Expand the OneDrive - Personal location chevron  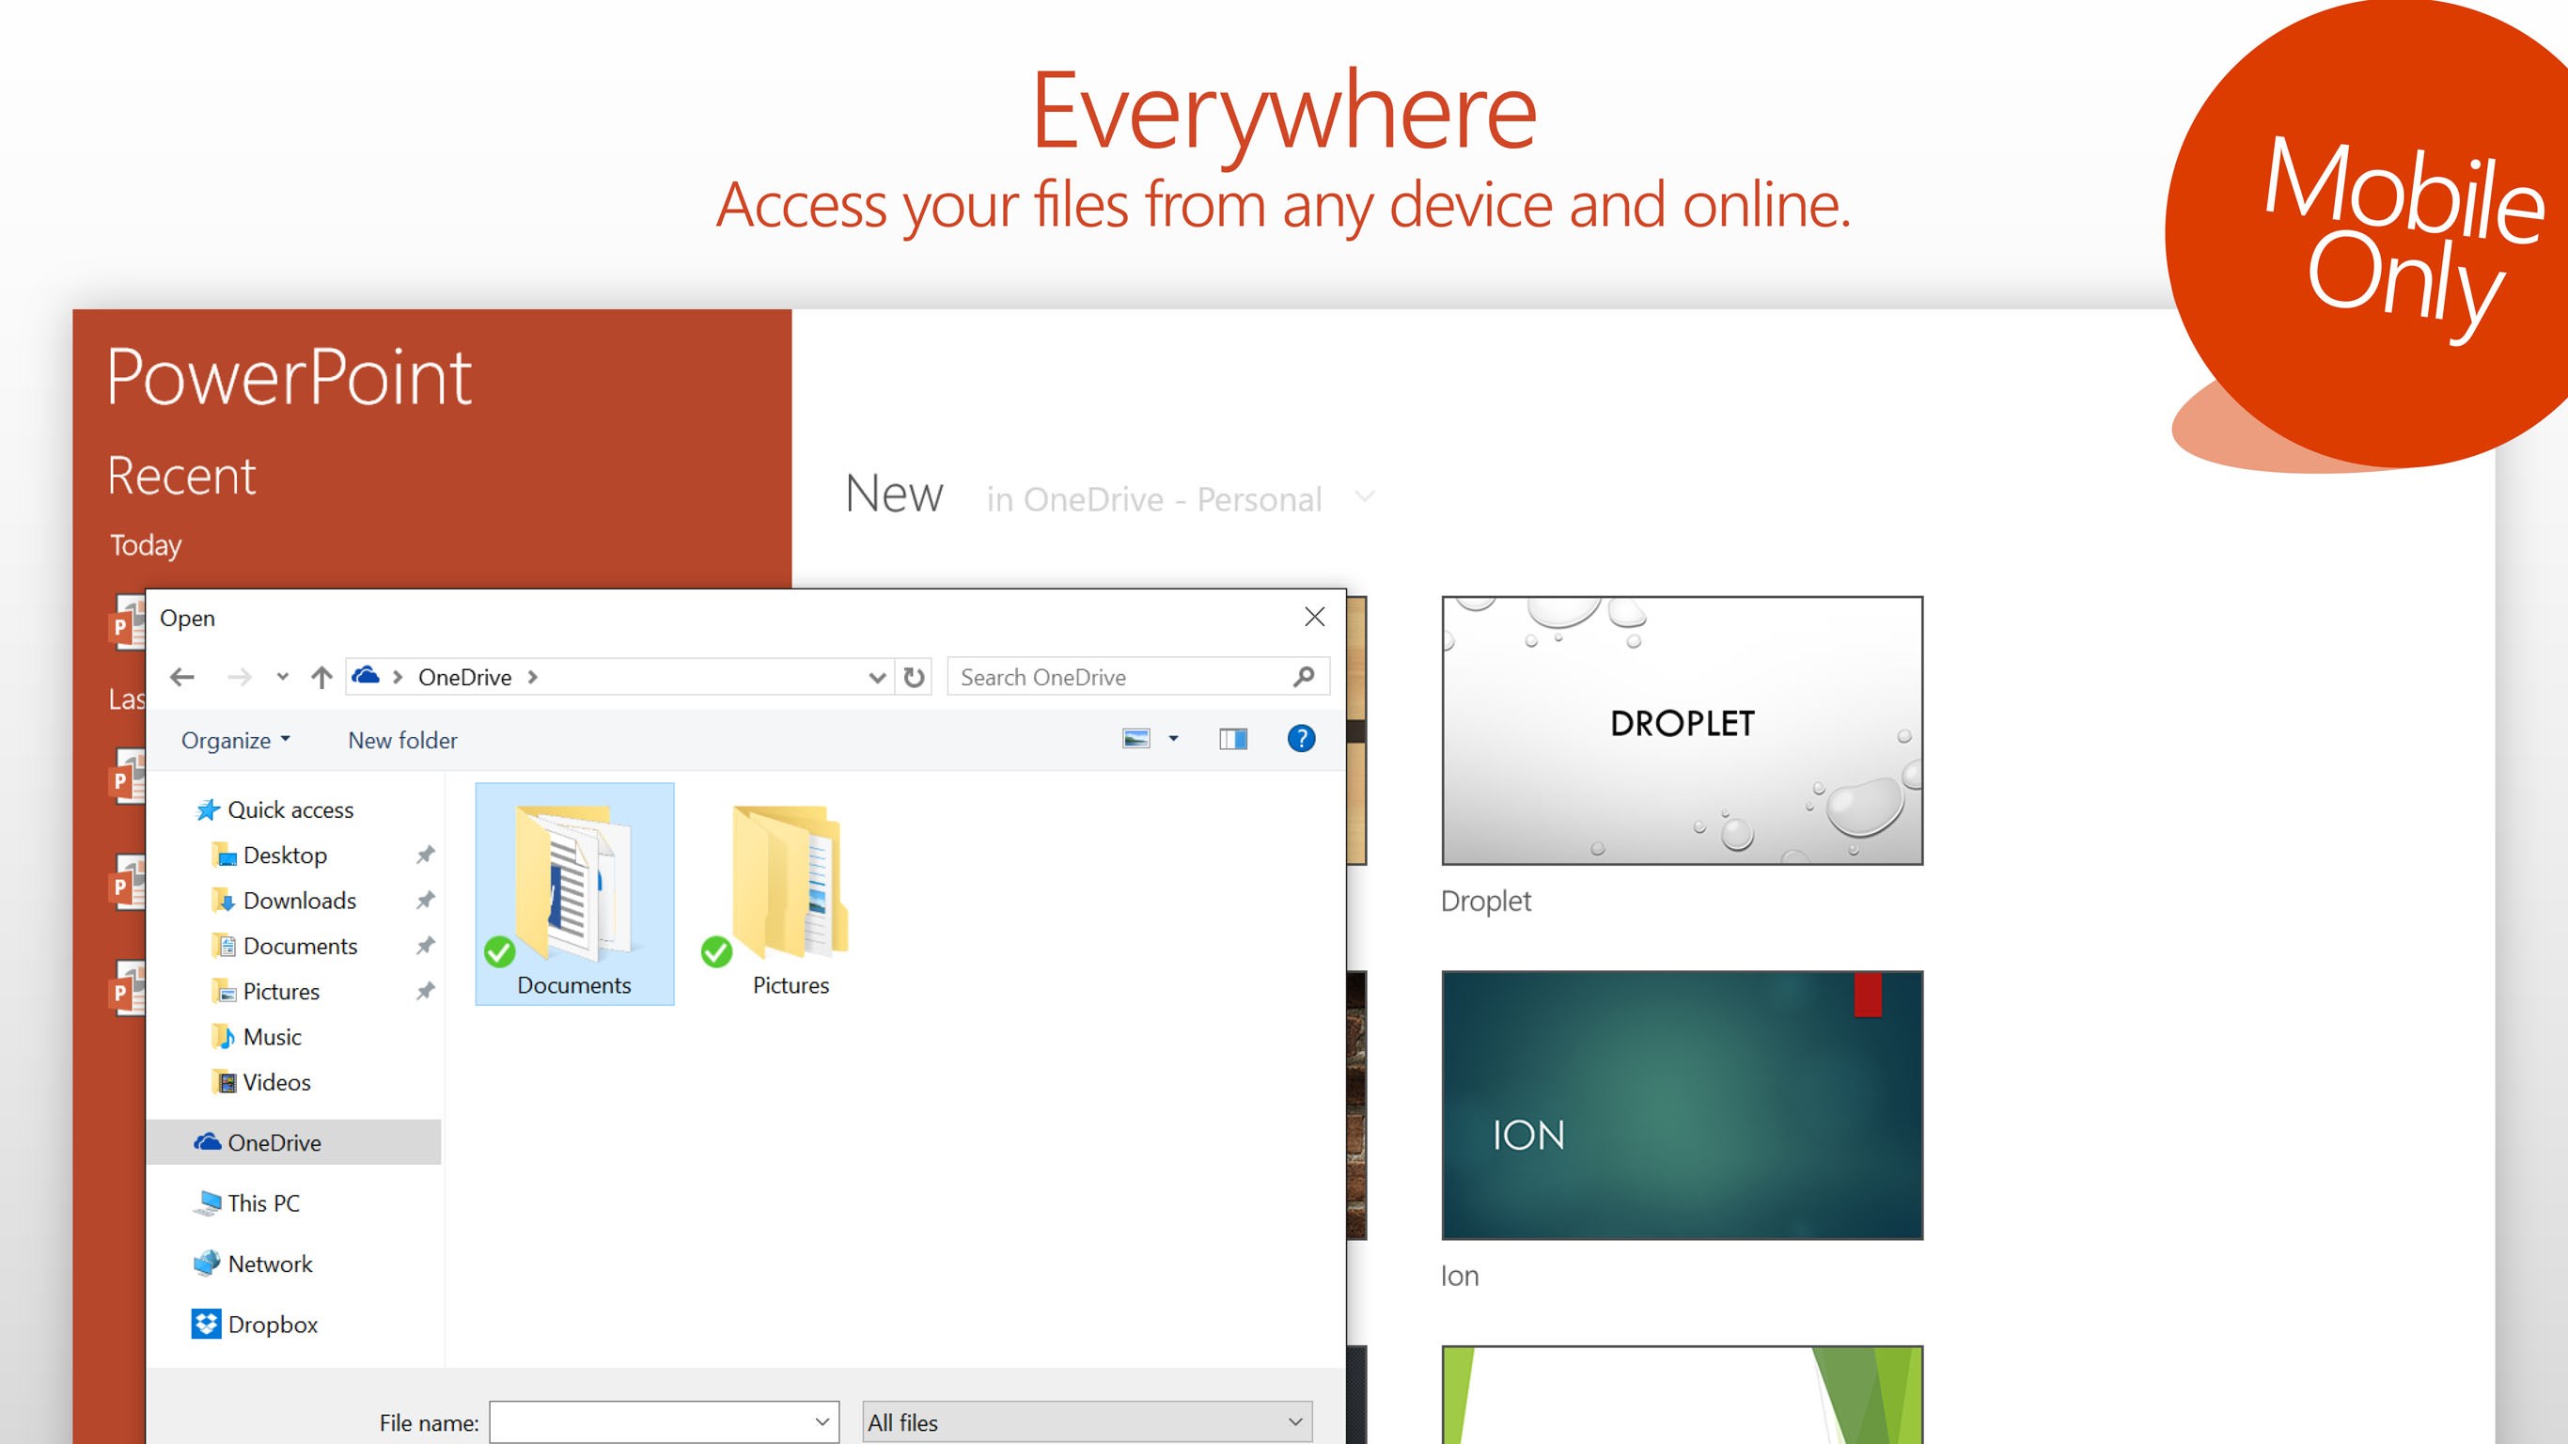point(1365,496)
